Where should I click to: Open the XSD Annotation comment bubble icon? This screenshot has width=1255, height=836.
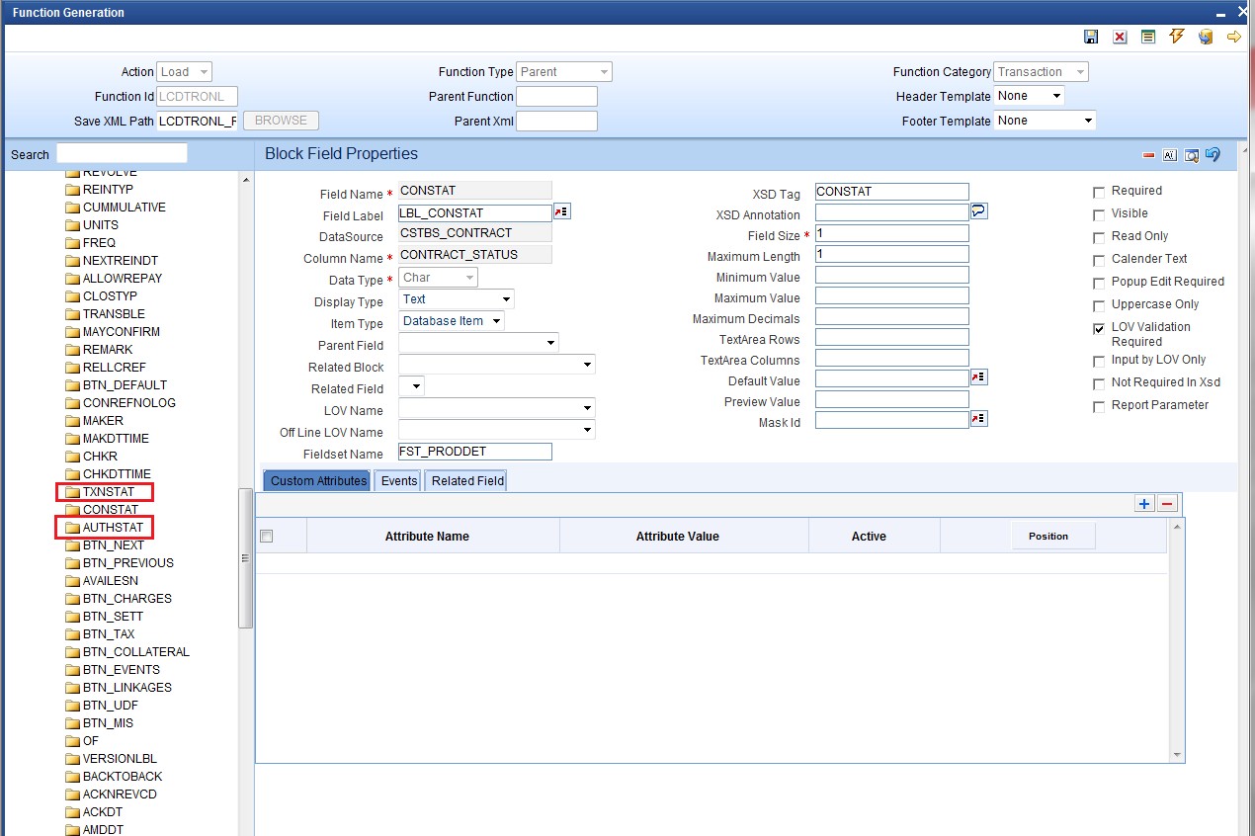point(979,211)
